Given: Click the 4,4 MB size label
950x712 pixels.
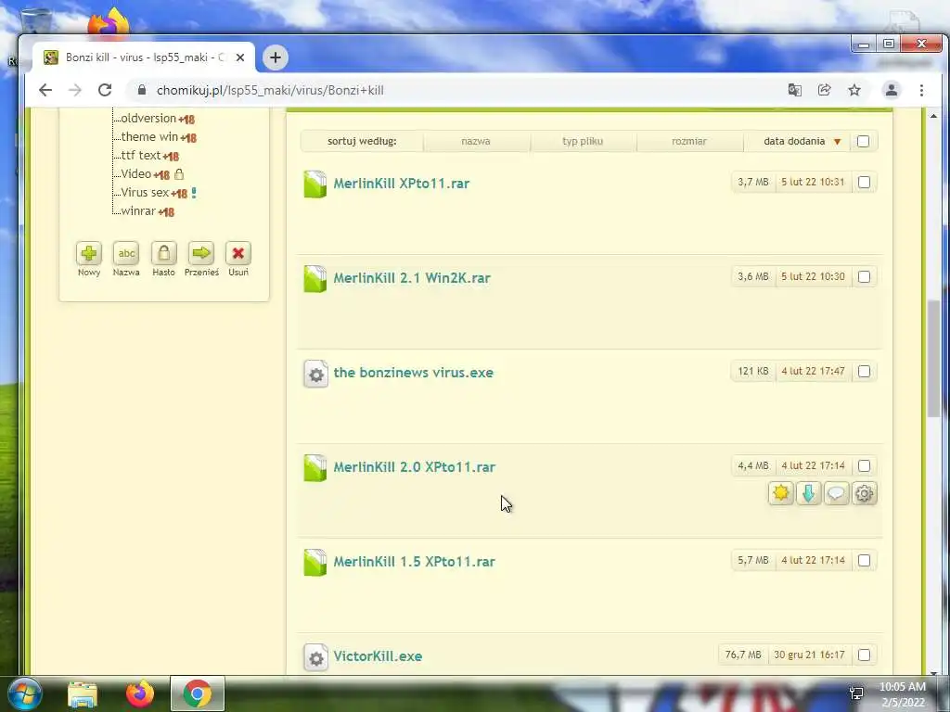Looking at the screenshot, I should click(753, 465).
